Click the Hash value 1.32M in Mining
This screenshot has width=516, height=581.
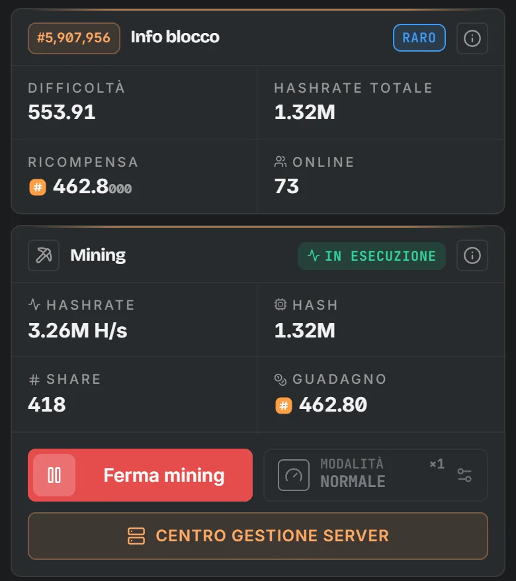point(305,330)
